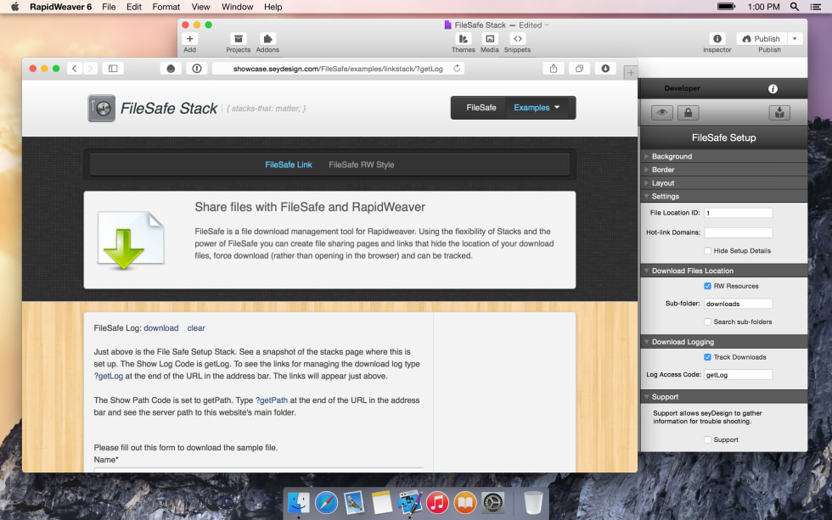Open System Preferences from the Dock
The image size is (832, 520).
click(493, 502)
